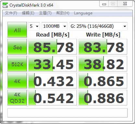Click the empty comment field at bottom

[x=67, y=113]
